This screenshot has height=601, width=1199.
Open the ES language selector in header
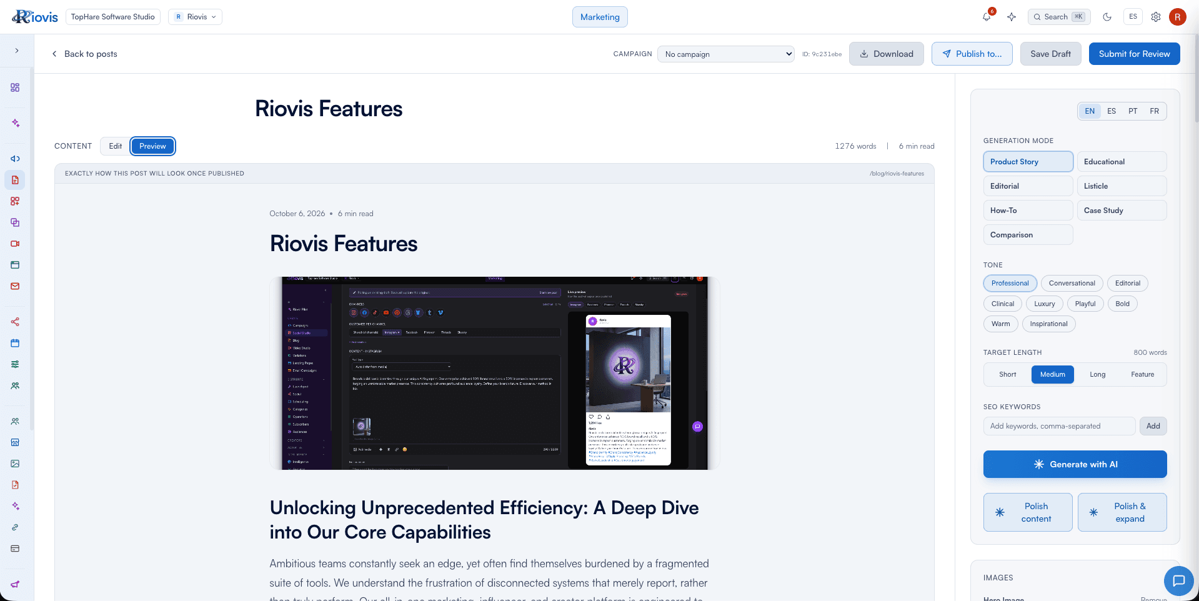(x=1133, y=17)
